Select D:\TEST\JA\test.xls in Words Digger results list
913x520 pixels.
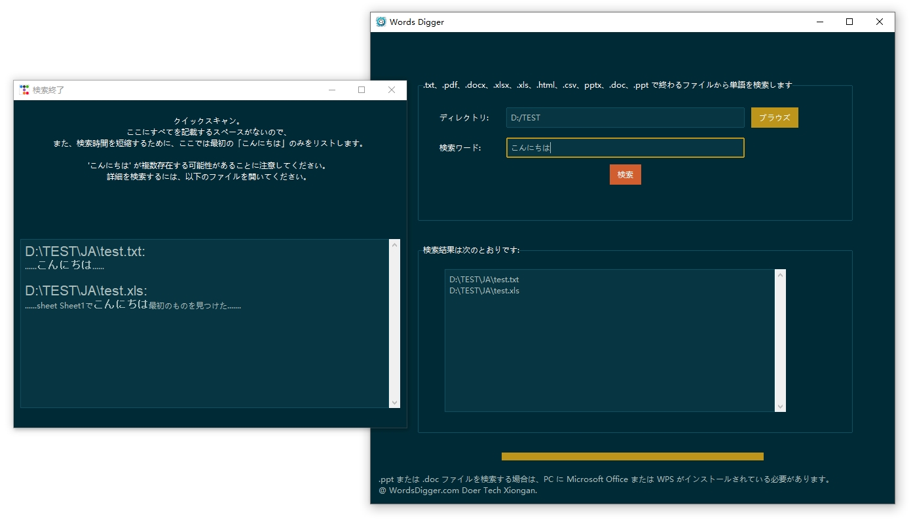[484, 291]
